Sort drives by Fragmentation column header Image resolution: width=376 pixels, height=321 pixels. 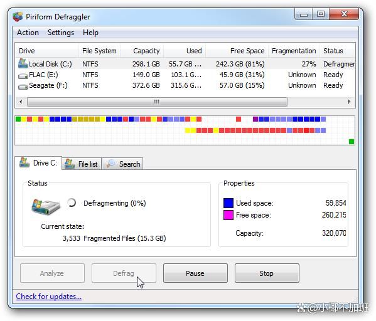pos(294,51)
